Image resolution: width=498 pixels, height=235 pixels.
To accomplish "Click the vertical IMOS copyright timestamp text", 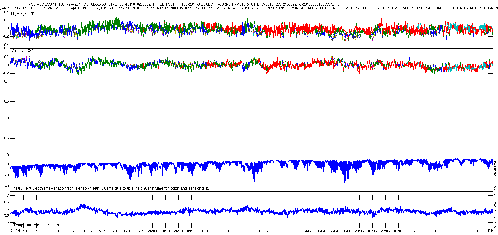I will (x=495, y=195).
